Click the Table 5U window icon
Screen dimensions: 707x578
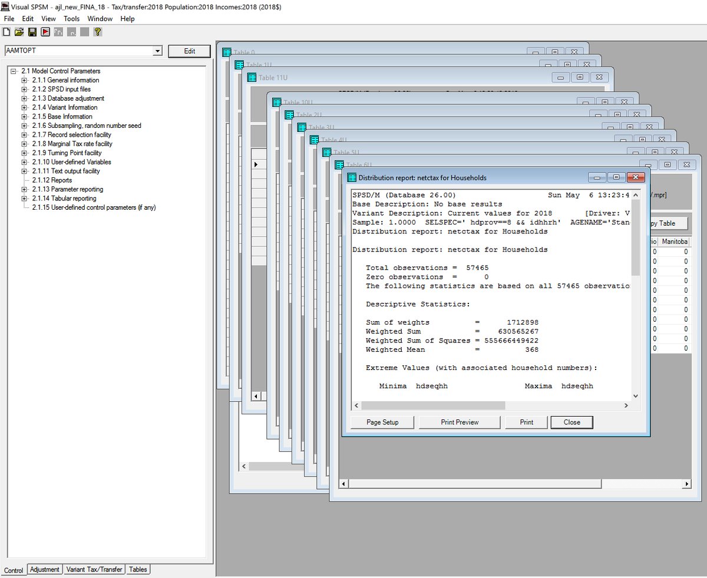[x=326, y=153]
